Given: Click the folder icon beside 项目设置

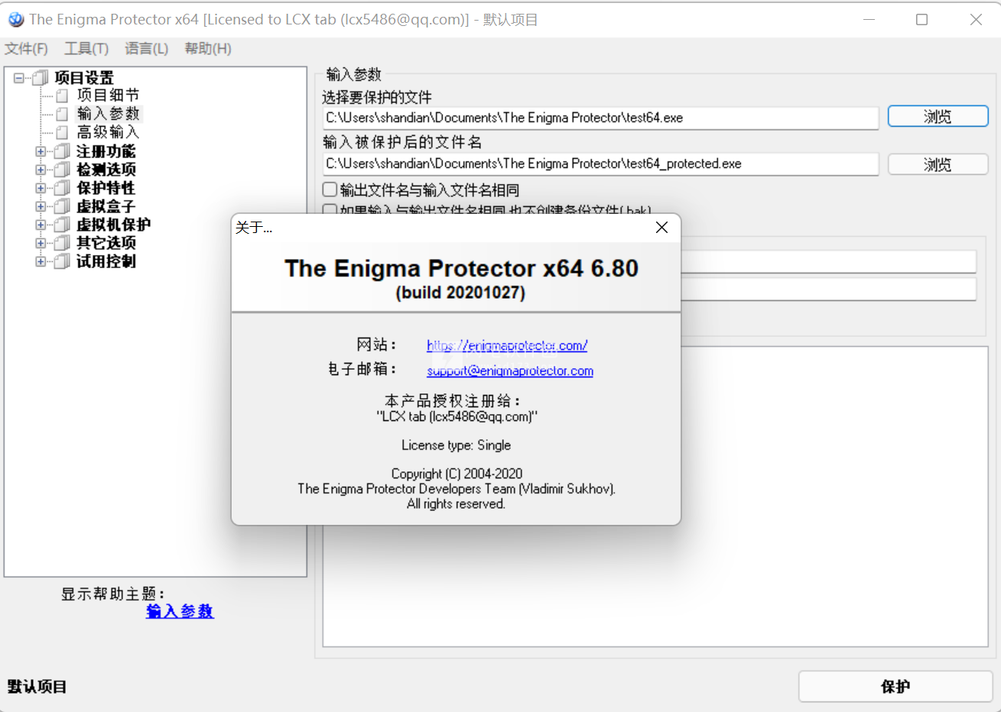Looking at the screenshot, I should (41, 78).
